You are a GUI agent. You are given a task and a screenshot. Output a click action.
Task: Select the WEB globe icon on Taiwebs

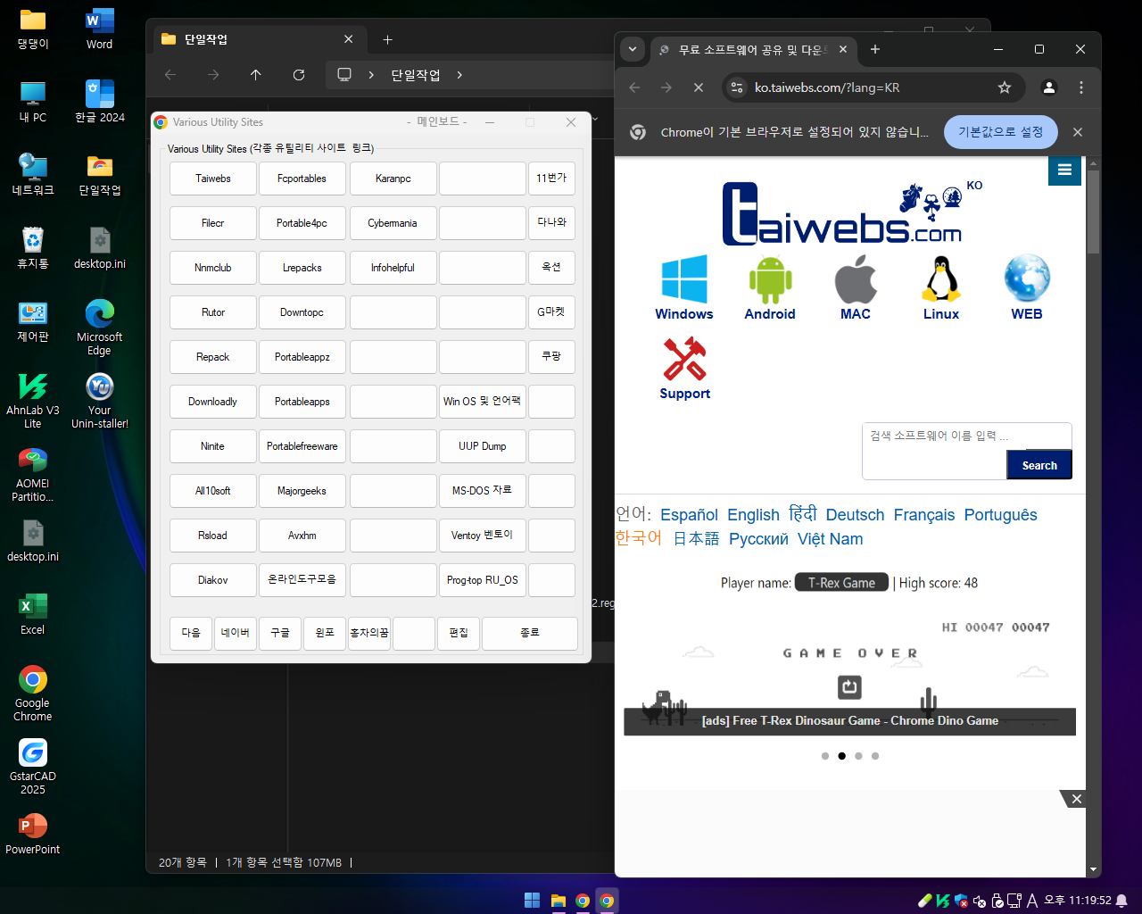pyautogui.click(x=1027, y=287)
